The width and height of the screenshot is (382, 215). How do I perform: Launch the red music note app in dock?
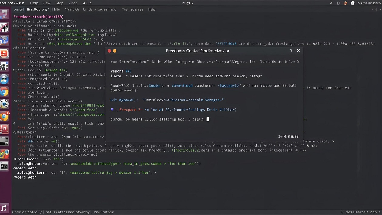tap(4, 129)
